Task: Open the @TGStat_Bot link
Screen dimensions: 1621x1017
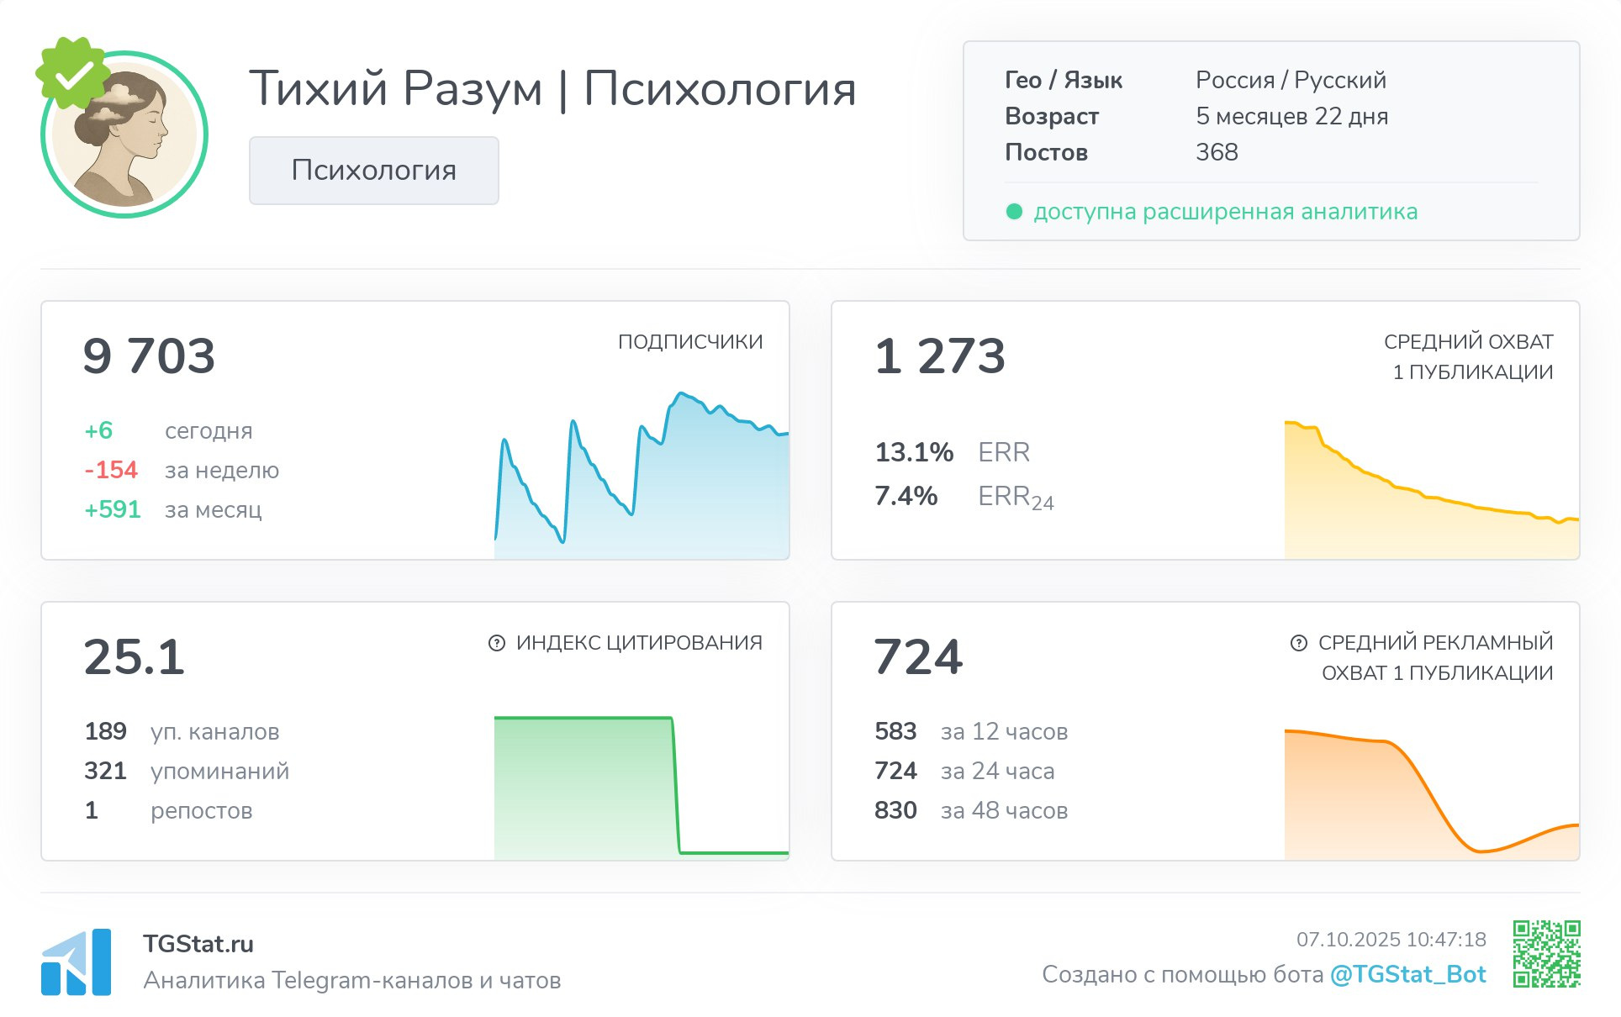Action: pyautogui.click(x=1407, y=974)
